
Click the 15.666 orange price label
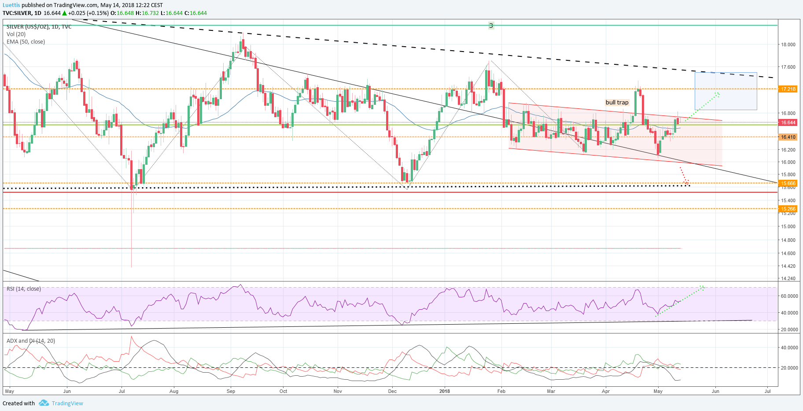(x=788, y=183)
